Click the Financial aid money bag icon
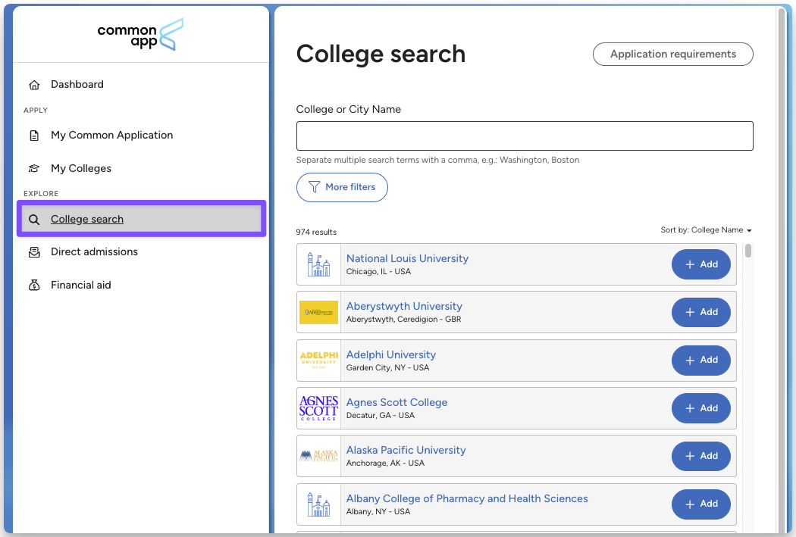Screen dimensions: 796x537 click(x=34, y=285)
